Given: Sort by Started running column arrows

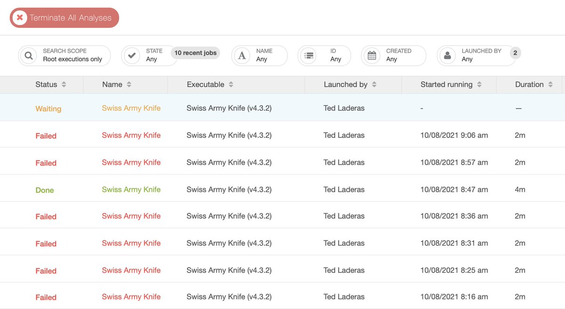Looking at the screenshot, I should [479, 85].
